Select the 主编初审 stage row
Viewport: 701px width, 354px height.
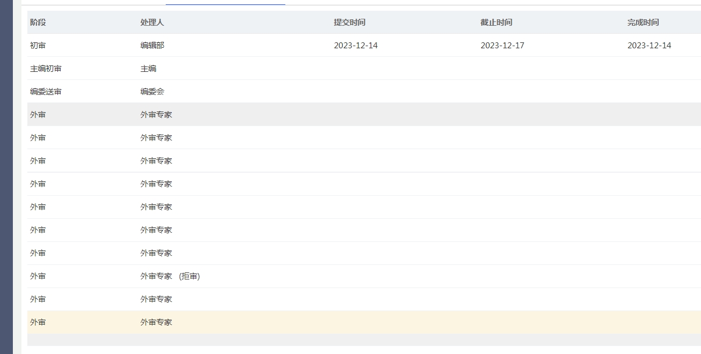point(364,69)
